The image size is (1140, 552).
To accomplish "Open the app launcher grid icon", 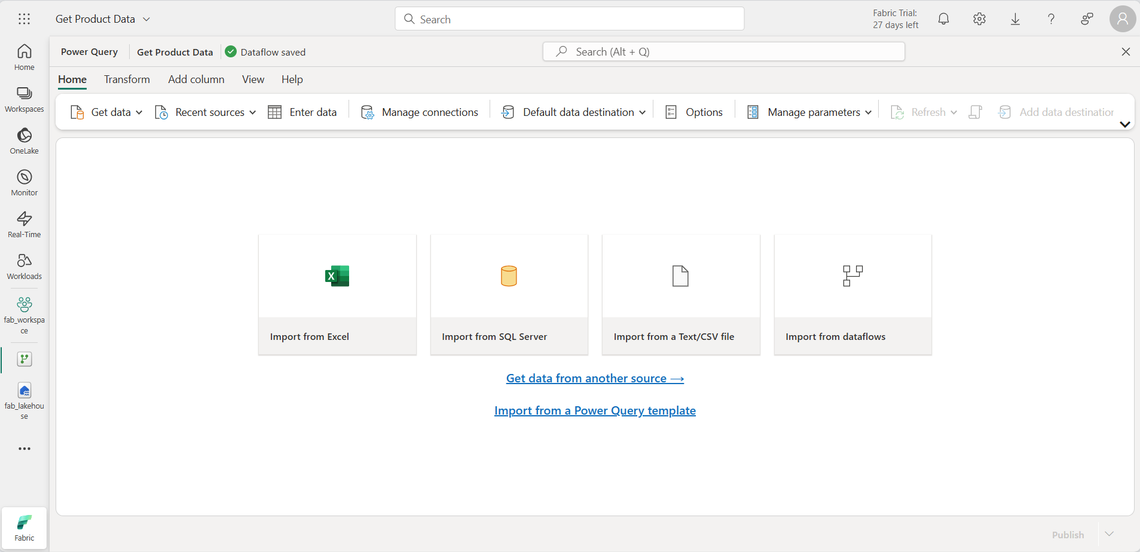I will [x=24, y=19].
